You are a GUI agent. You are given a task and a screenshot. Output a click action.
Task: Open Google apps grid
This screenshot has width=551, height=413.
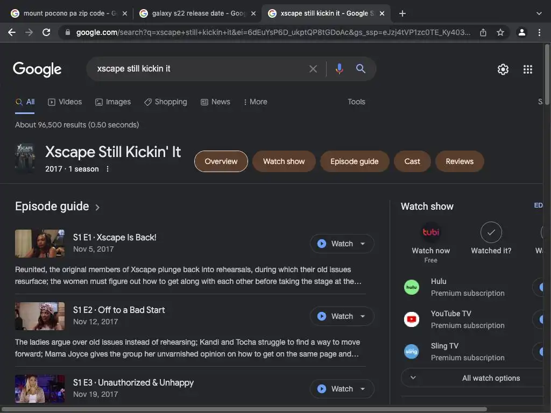(x=527, y=69)
